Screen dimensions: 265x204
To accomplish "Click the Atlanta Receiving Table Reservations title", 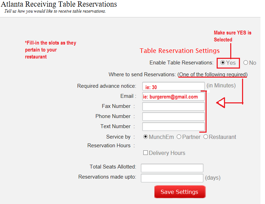I will pos(59,5).
